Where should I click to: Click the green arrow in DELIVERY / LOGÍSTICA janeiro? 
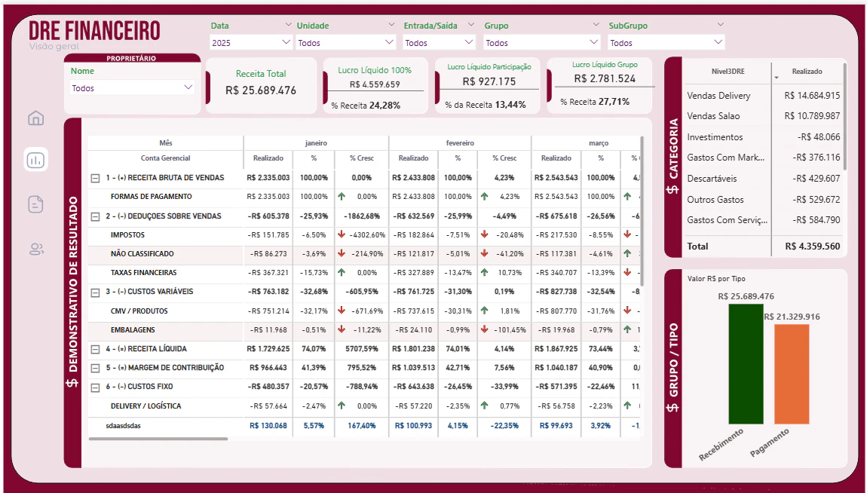coord(342,406)
